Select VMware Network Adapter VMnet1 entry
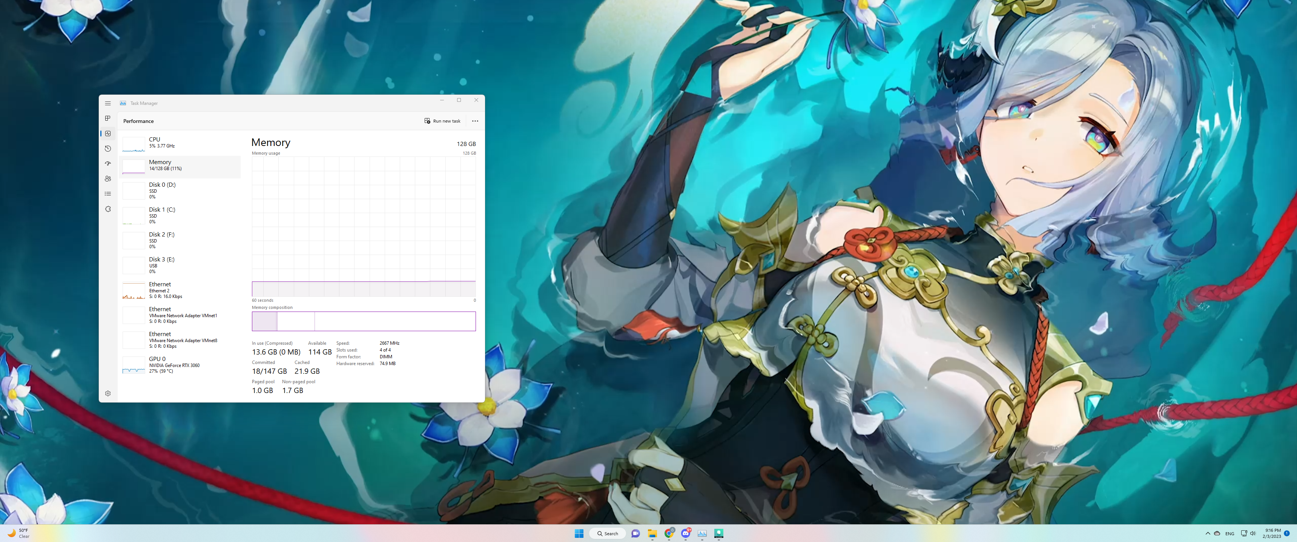Image resolution: width=1297 pixels, height=542 pixels. pos(180,315)
